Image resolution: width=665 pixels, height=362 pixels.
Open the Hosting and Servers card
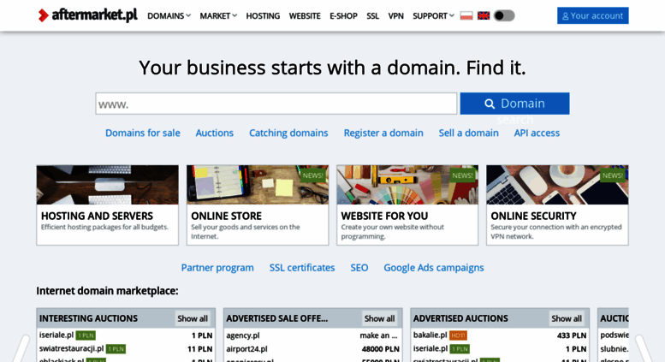107,205
